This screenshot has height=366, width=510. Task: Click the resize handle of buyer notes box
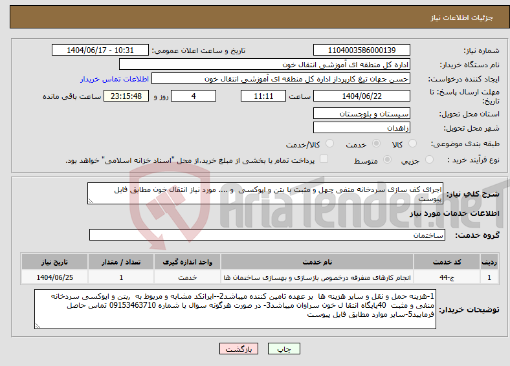point(38,326)
